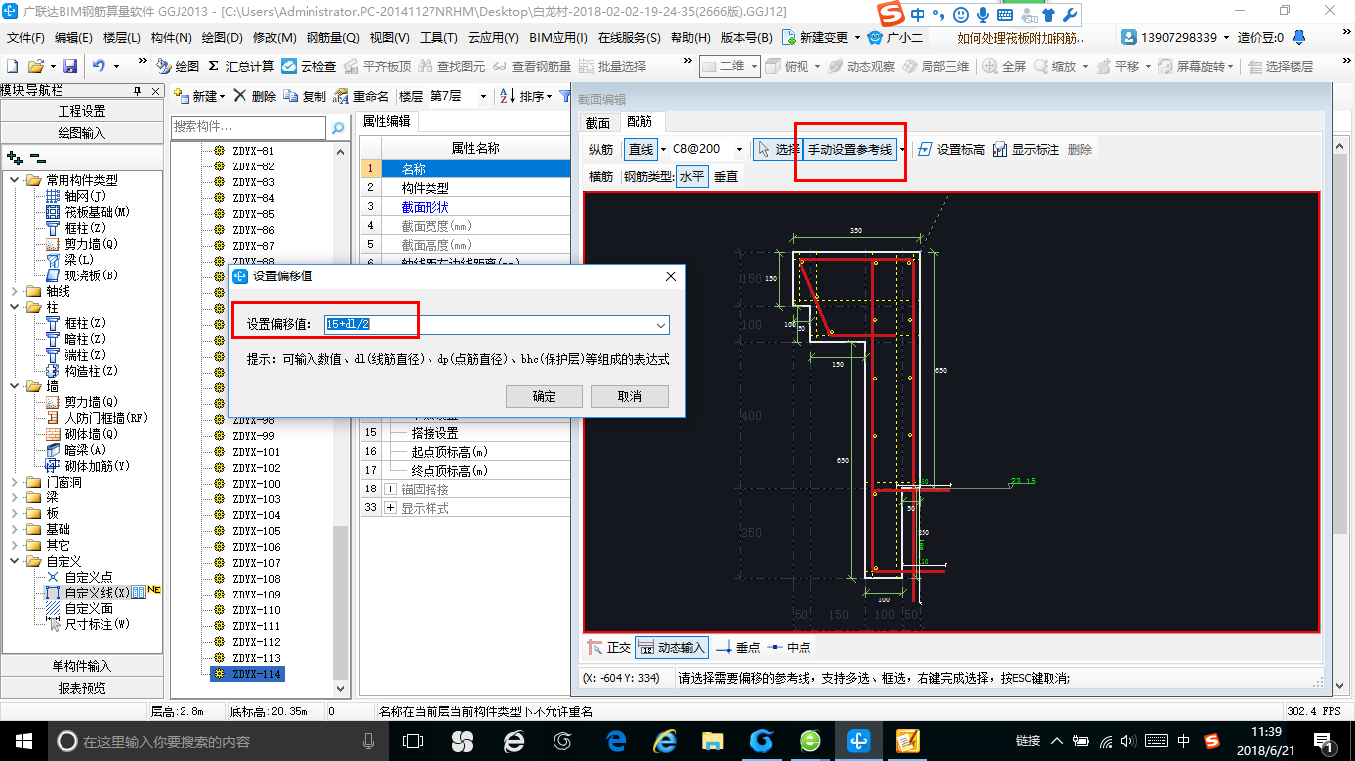Toggle 水平 horizontal rebar type
The height and width of the screenshot is (761, 1355).
pos(691,176)
